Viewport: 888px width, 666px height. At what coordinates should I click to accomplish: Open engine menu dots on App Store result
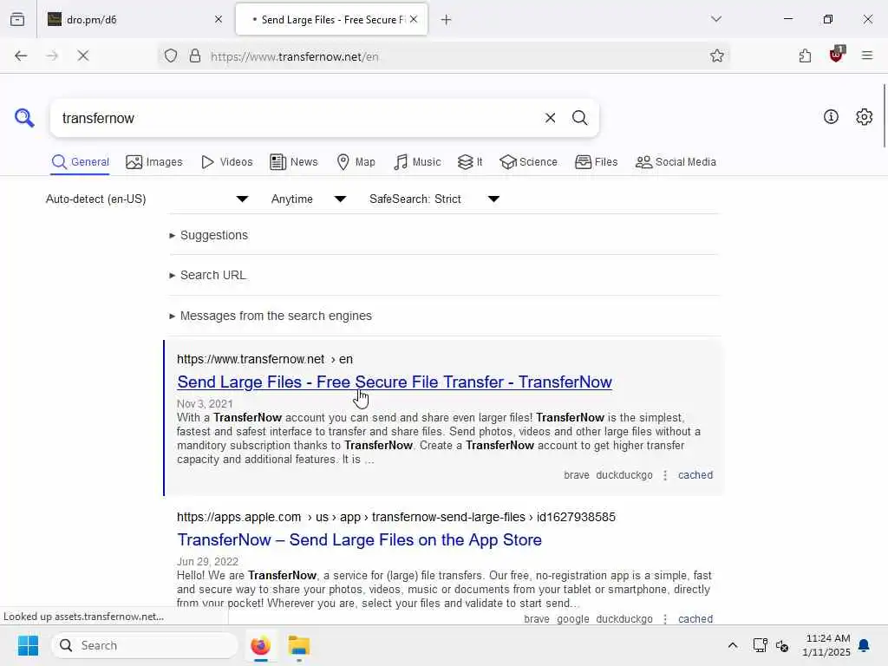665,619
